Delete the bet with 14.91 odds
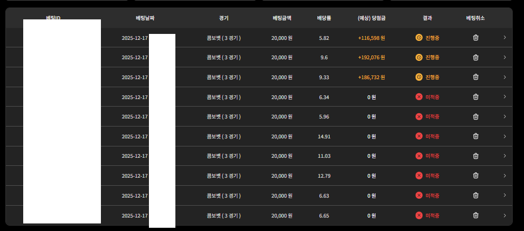This screenshot has width=524, height=231. pos(475,136)
